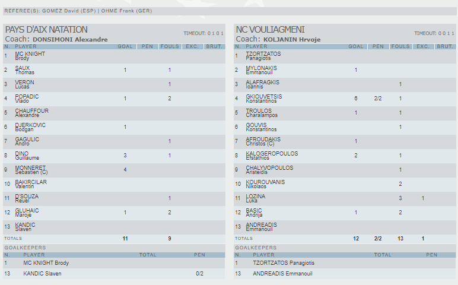The image size is (458, 285).
Task: Click player KALOGEROPOULOS Efstathios
Action: point(272,156)
